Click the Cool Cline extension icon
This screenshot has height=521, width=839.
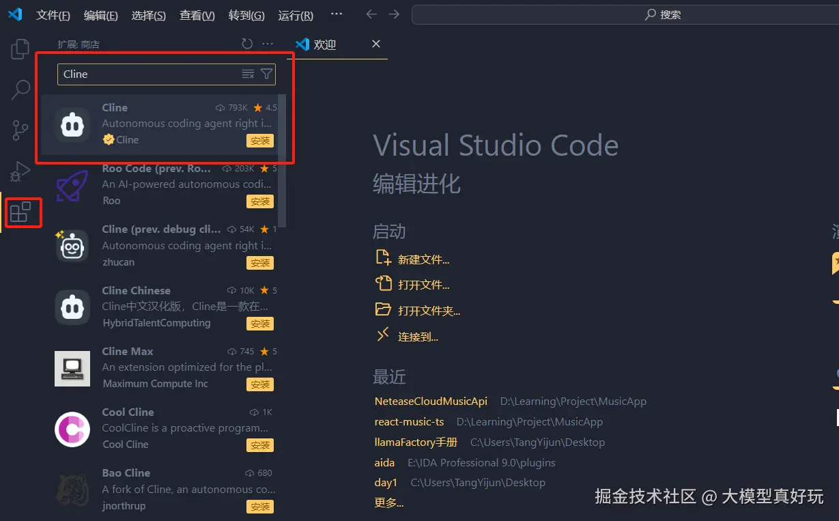coord(72,429)
